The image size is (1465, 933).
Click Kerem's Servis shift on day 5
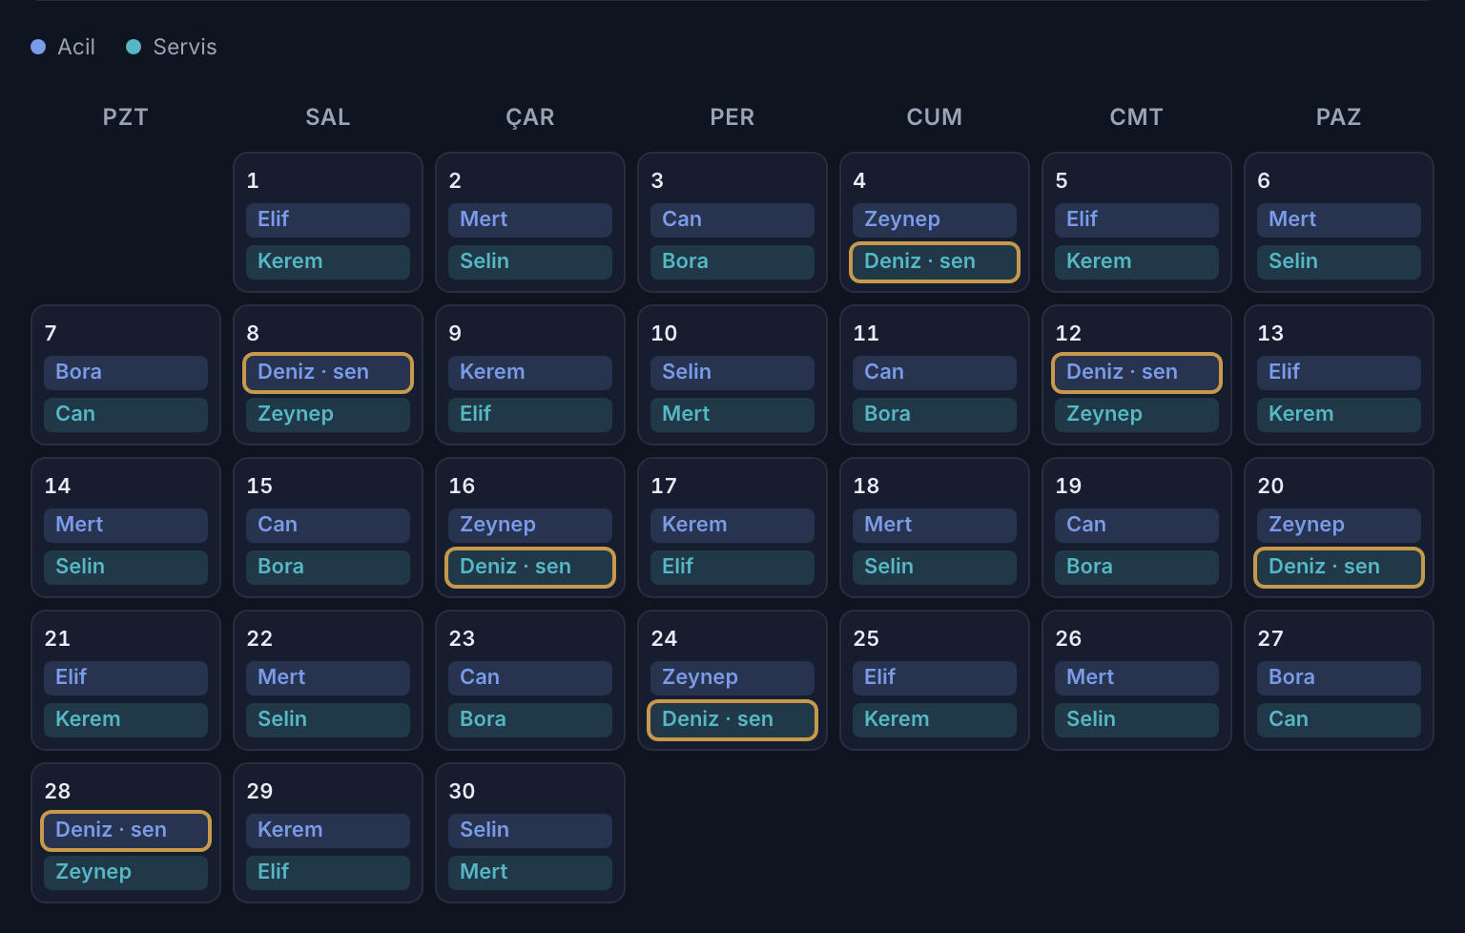1137,261
